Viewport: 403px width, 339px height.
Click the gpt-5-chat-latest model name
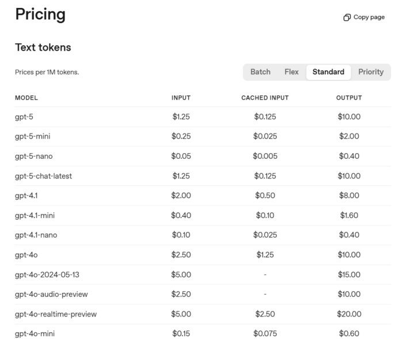pyautogui.click(x=43, y=176)
